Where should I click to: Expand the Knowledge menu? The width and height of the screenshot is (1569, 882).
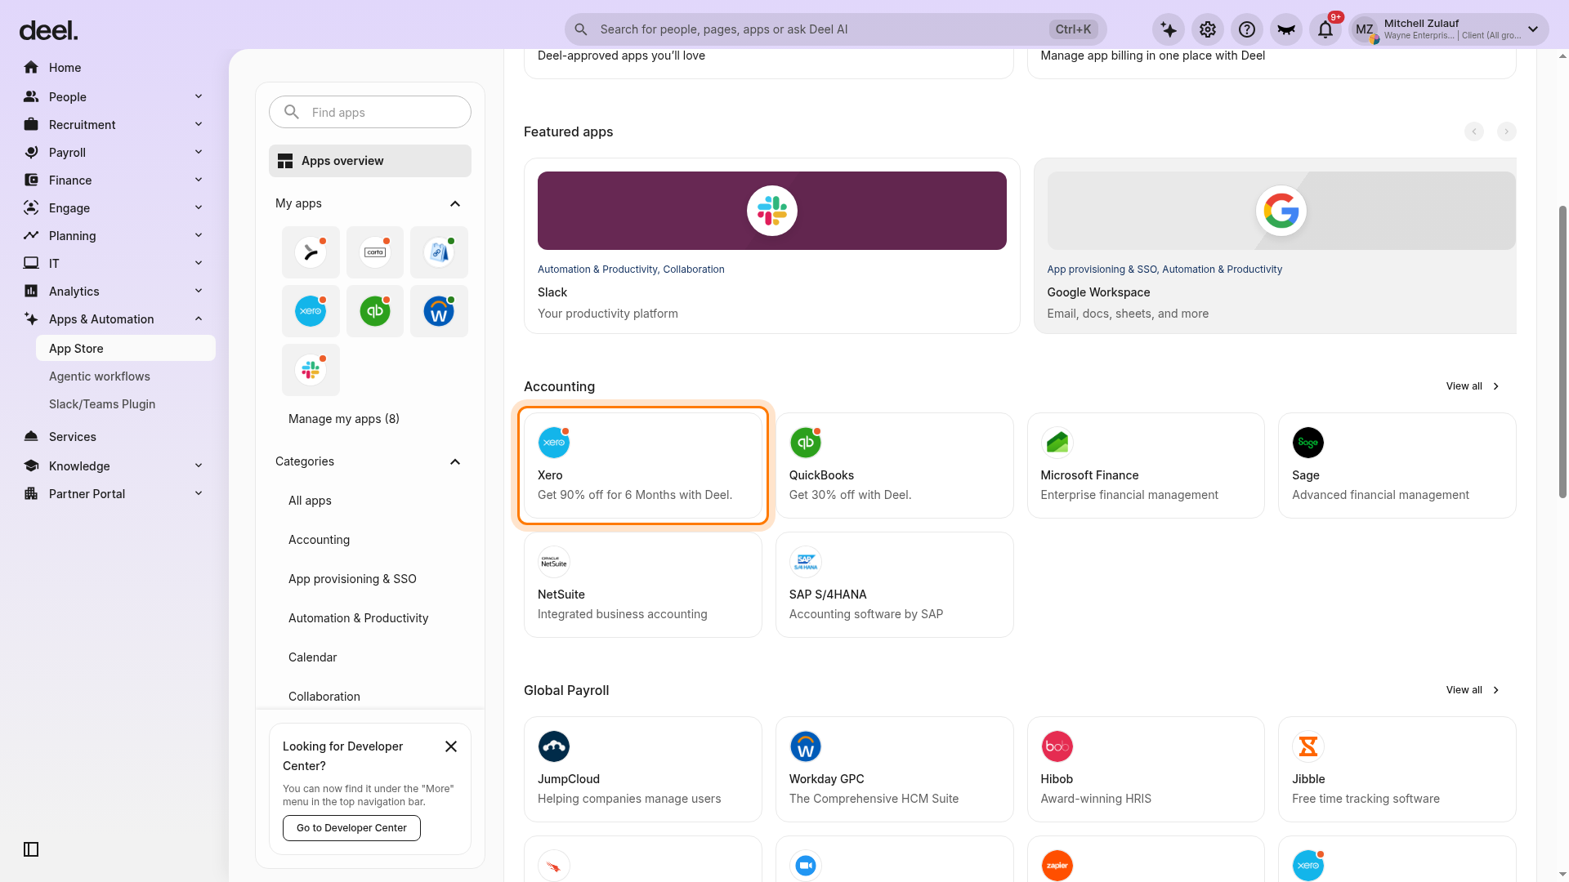click(x=114, y=465)
